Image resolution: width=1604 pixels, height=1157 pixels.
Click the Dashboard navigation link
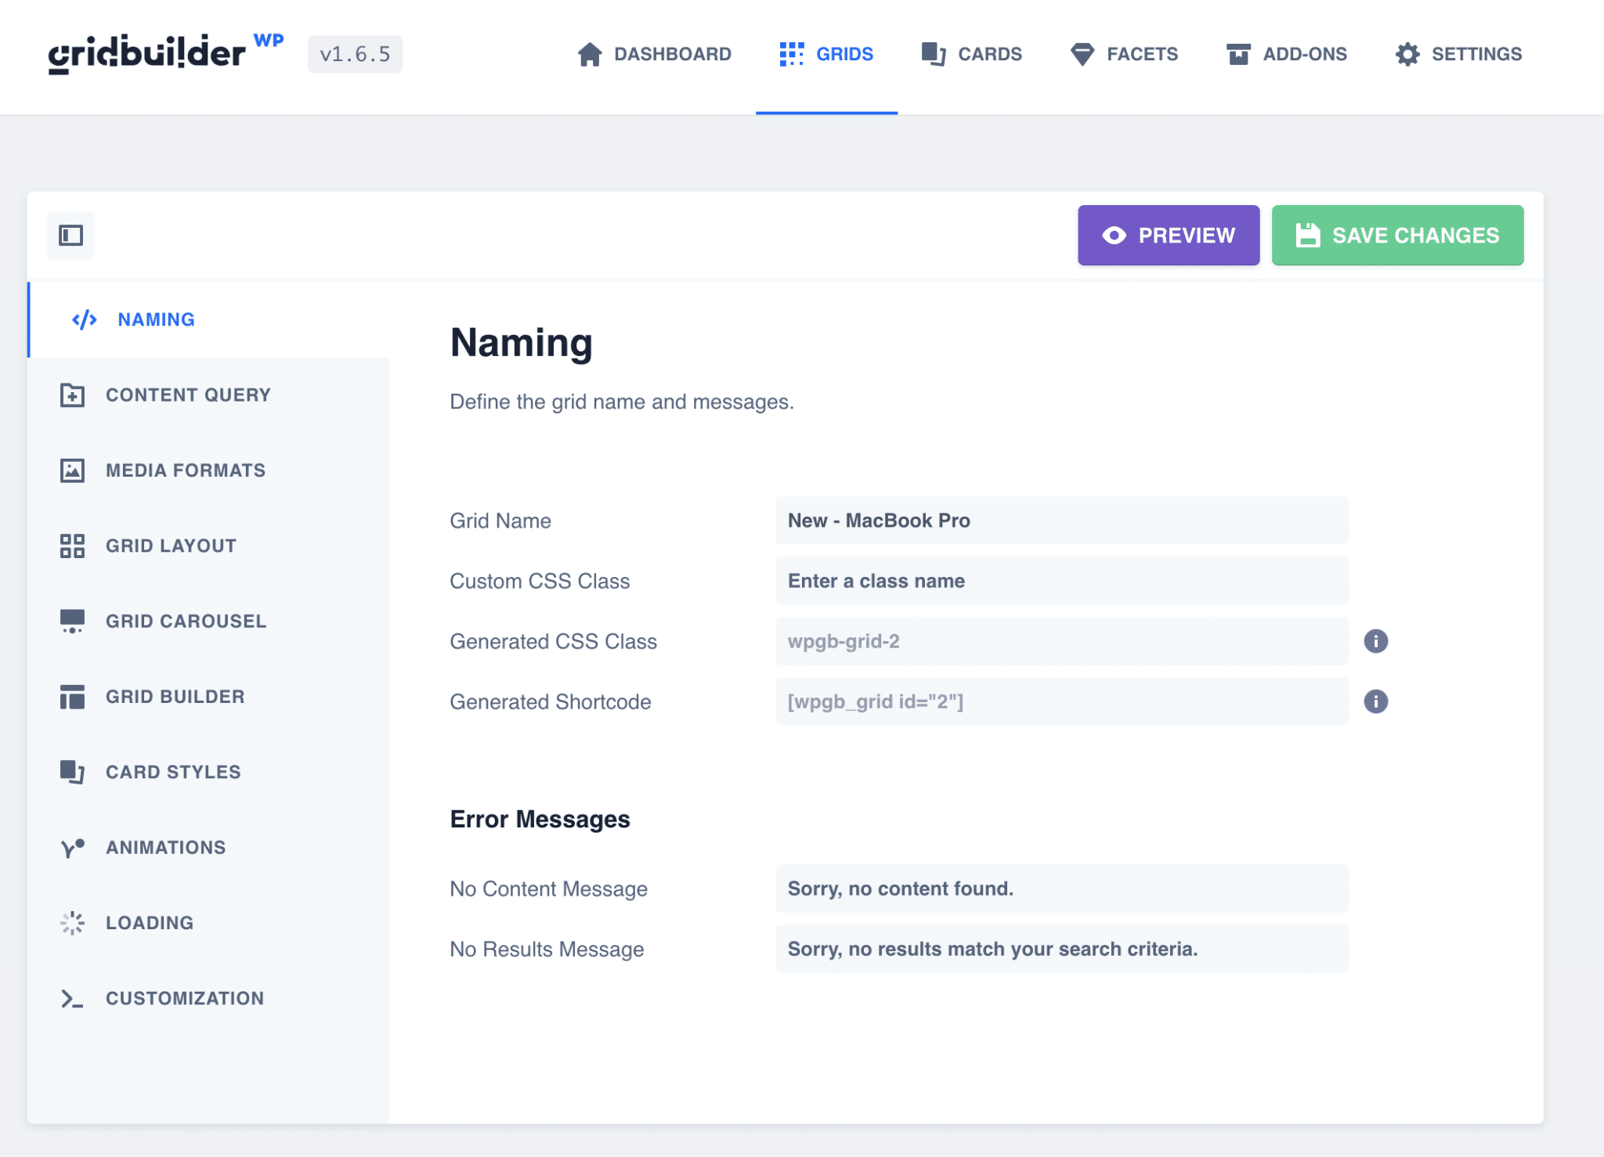tap(654, 52)
